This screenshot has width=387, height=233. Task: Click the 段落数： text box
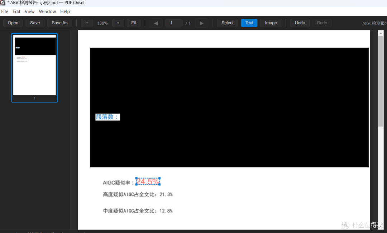pyautogui.click(x=107, y=117)
